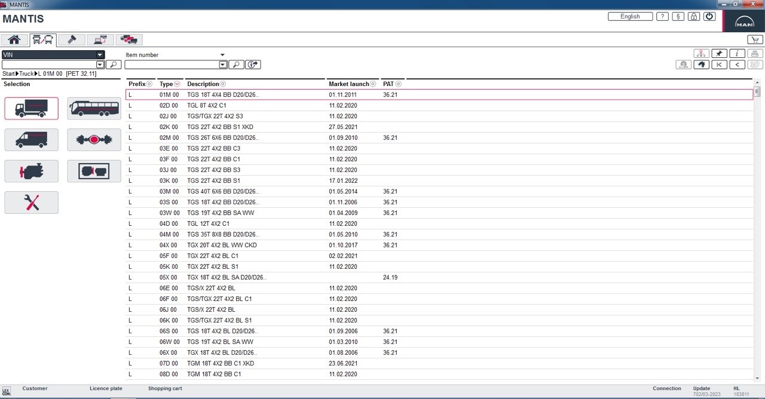This screenshot has width=765, height=399.
Task: Click Start in the breadcrumb
Action: 8,74
